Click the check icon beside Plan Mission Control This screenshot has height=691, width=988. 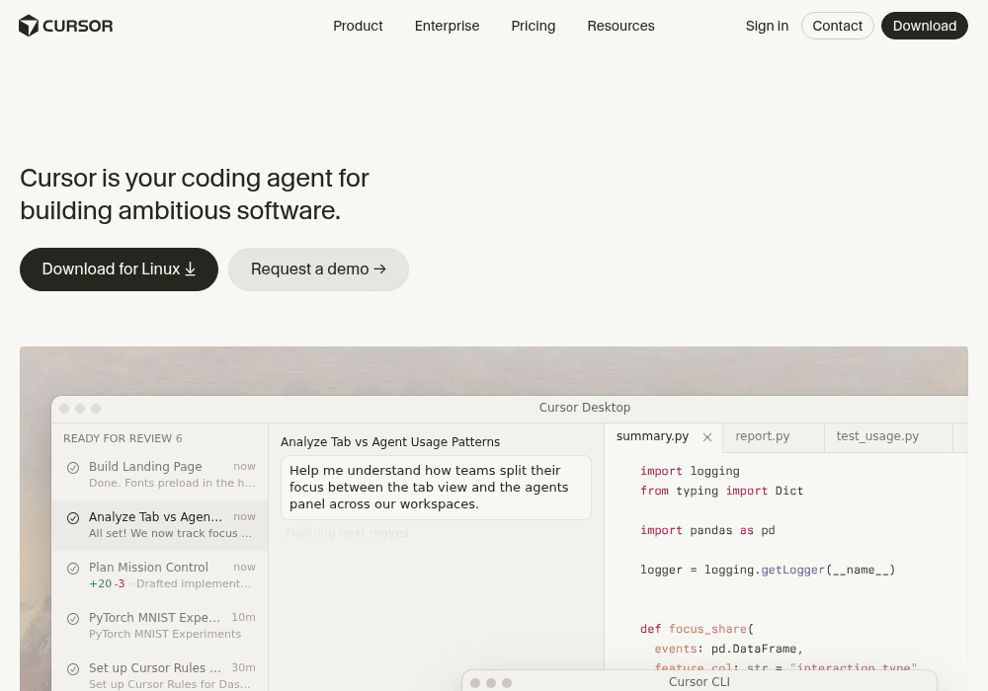[73, 569]
